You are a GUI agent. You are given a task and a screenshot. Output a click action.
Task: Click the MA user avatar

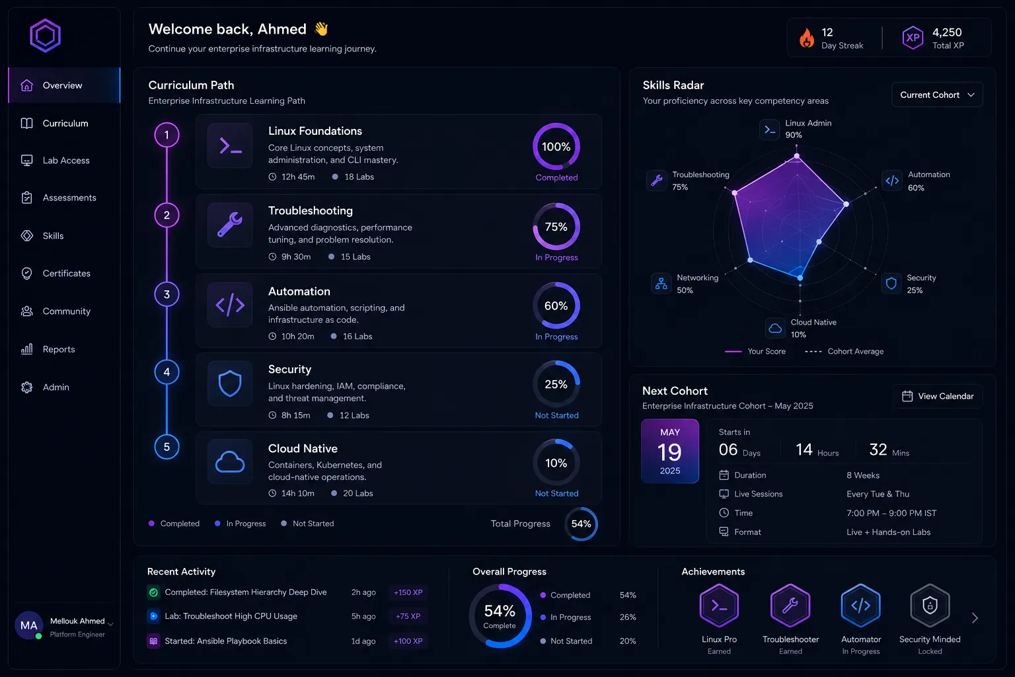(x=29, y=625)
